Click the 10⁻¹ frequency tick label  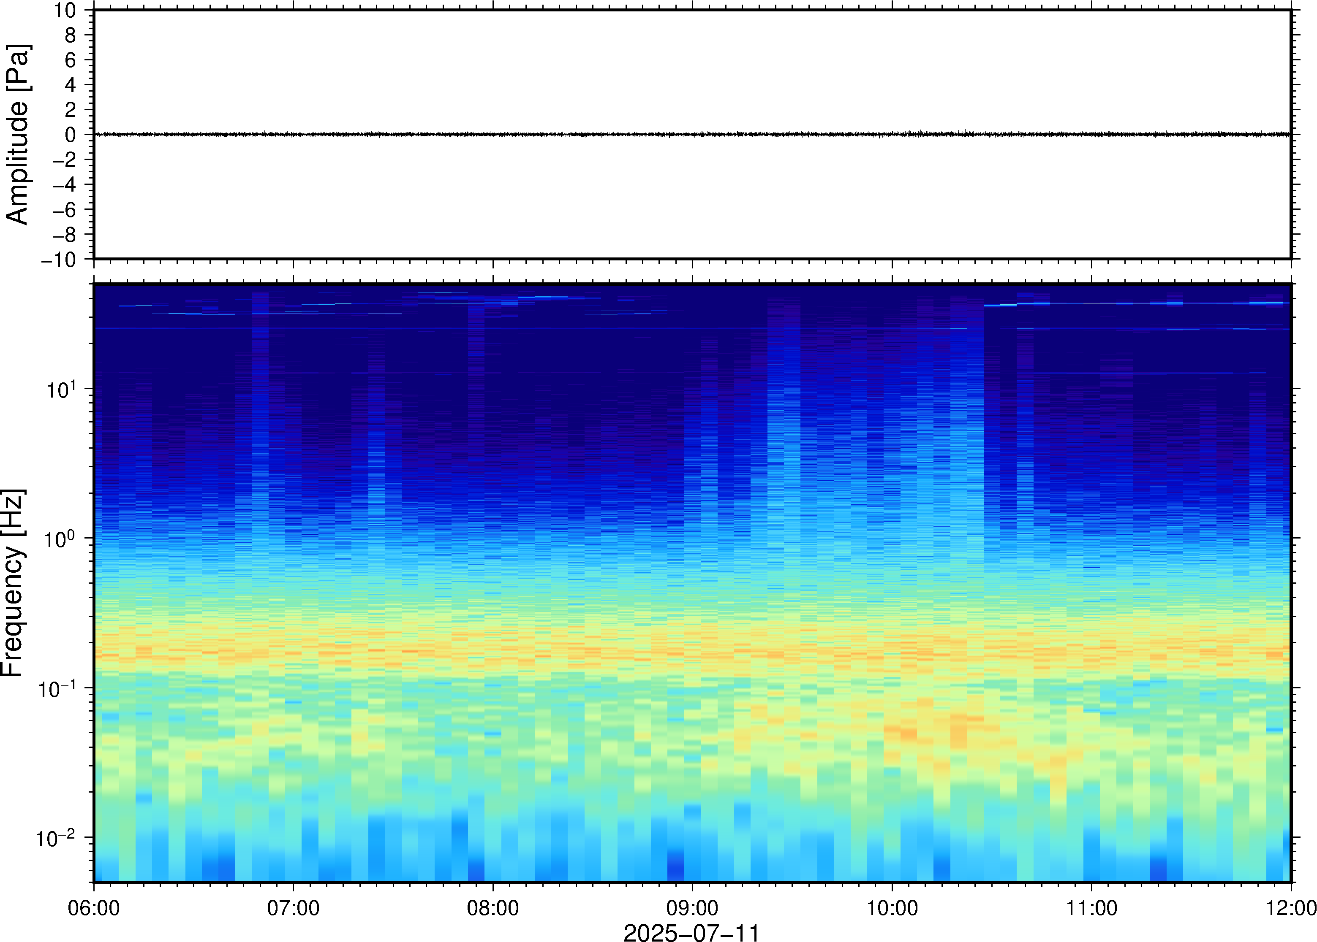(57, 688)
